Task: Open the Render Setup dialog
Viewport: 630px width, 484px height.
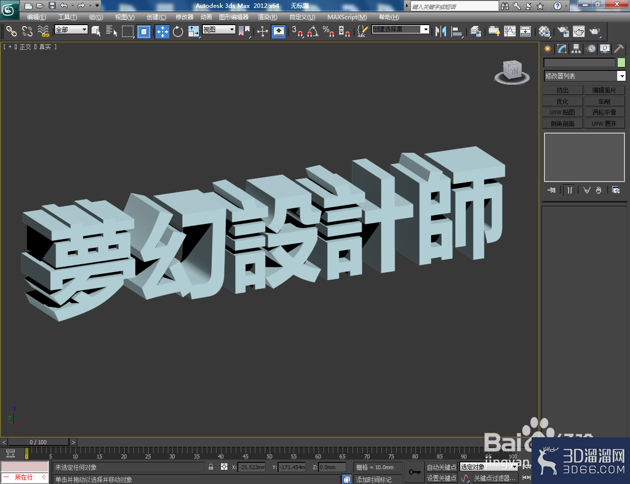Action: pyautogui.click(x=563, y=32)
